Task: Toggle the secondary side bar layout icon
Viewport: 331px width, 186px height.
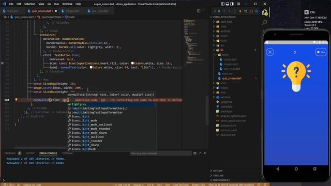Action: click(232, 4)
